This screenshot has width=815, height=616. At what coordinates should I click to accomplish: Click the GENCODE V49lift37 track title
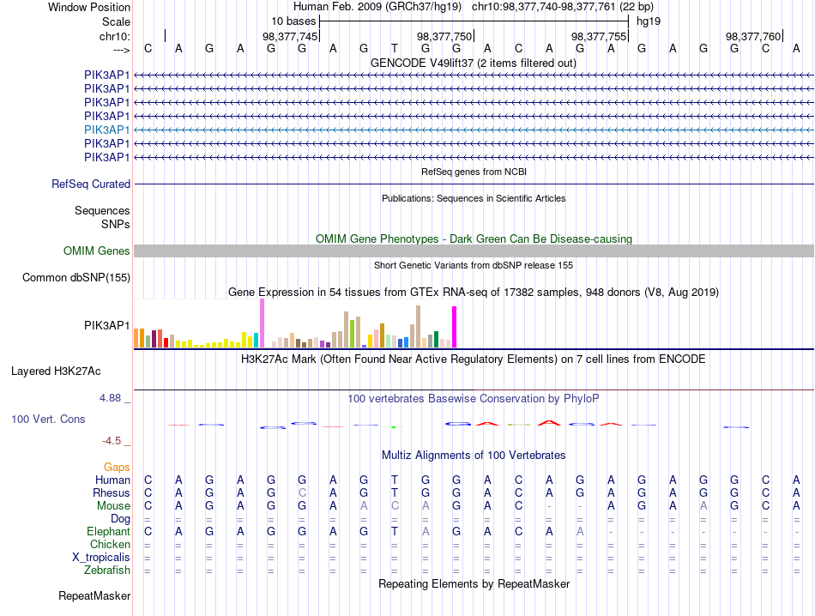point(474,63)
